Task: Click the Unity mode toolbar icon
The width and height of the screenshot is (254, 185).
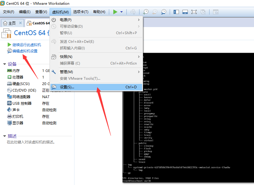Action: [203, 12]
